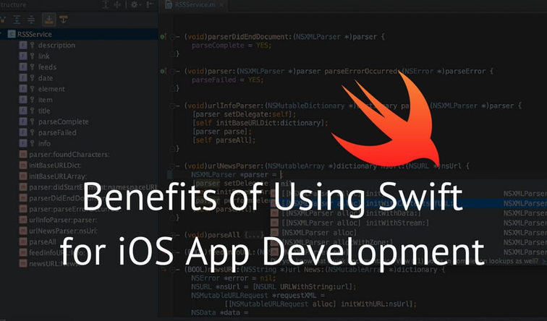The height and width of the screenshot is (321, 547).
Task: Click gutter marker beside NSXMLParser *parser line
Action: pyautogui.click(x=169, y=175)
